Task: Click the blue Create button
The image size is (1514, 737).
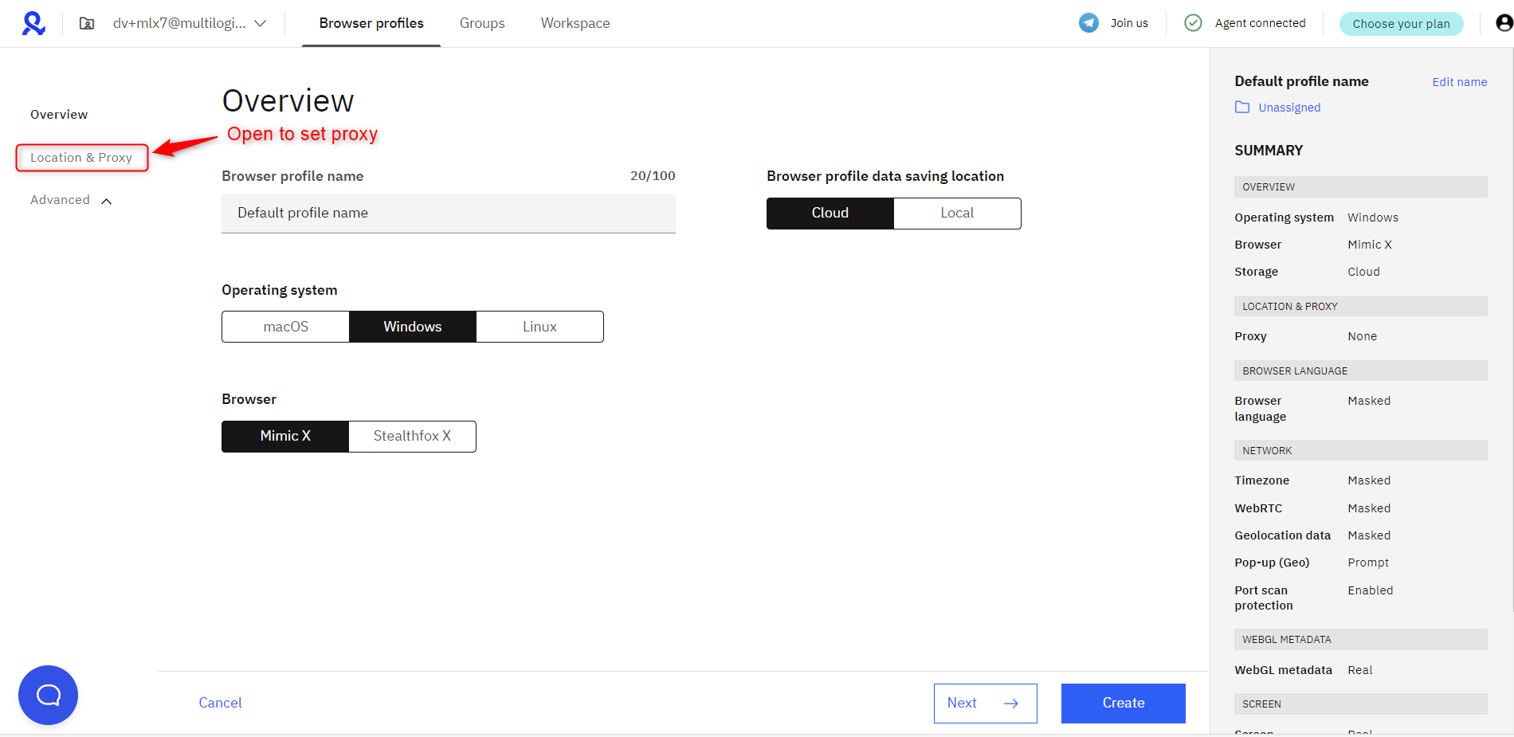Action: (1123, 703)
